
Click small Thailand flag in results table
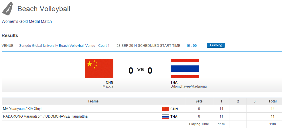165,116
